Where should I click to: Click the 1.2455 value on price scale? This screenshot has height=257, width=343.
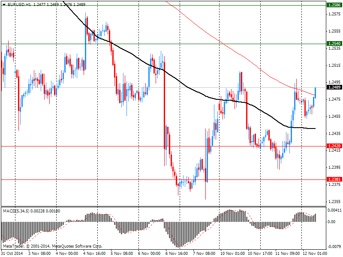pyautogui.click(x=334, y=116)
